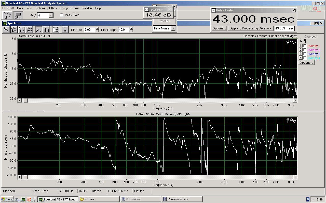Click the Windows Start (Пуск) button

pos(7,199)
